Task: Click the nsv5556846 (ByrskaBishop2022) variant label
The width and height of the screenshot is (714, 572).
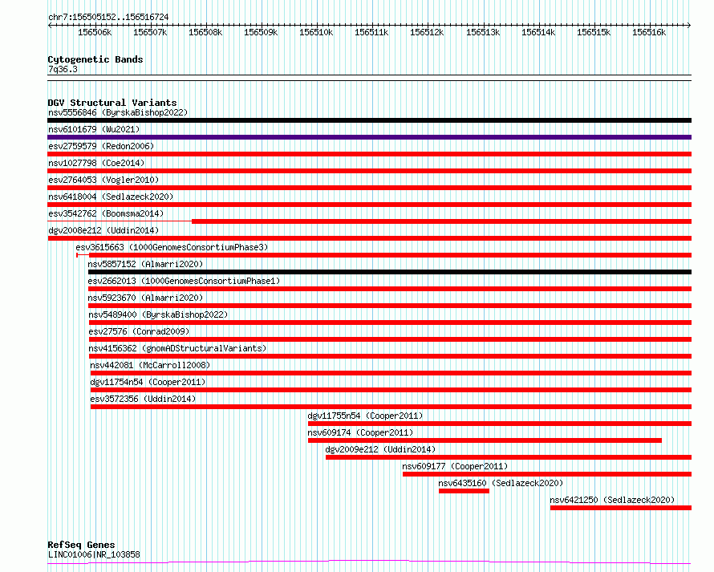Action: point(118,112)
